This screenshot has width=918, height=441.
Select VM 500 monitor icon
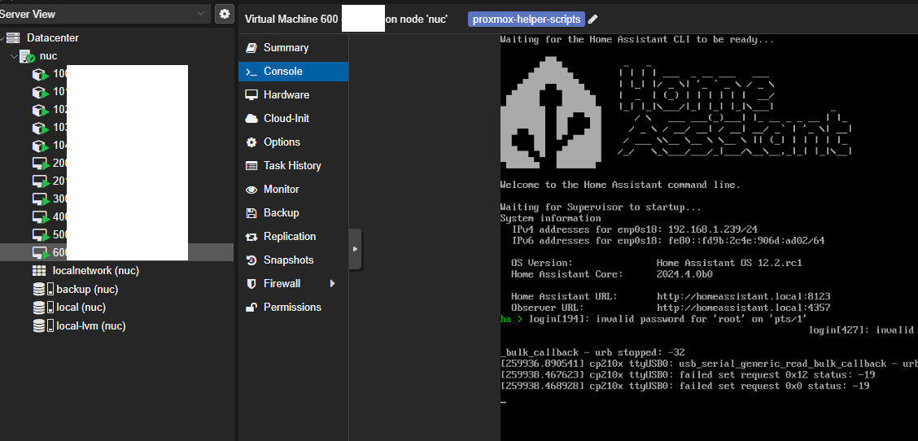[40, 235]
